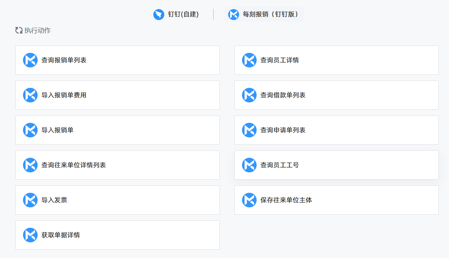Screen dimensions: 449x258
Task: Open the 查询申请单列表 action
Action: [337, 130]
